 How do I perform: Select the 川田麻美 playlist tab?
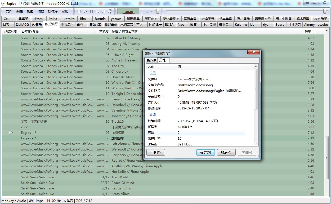pyautogui.click(x=133, y=19)
